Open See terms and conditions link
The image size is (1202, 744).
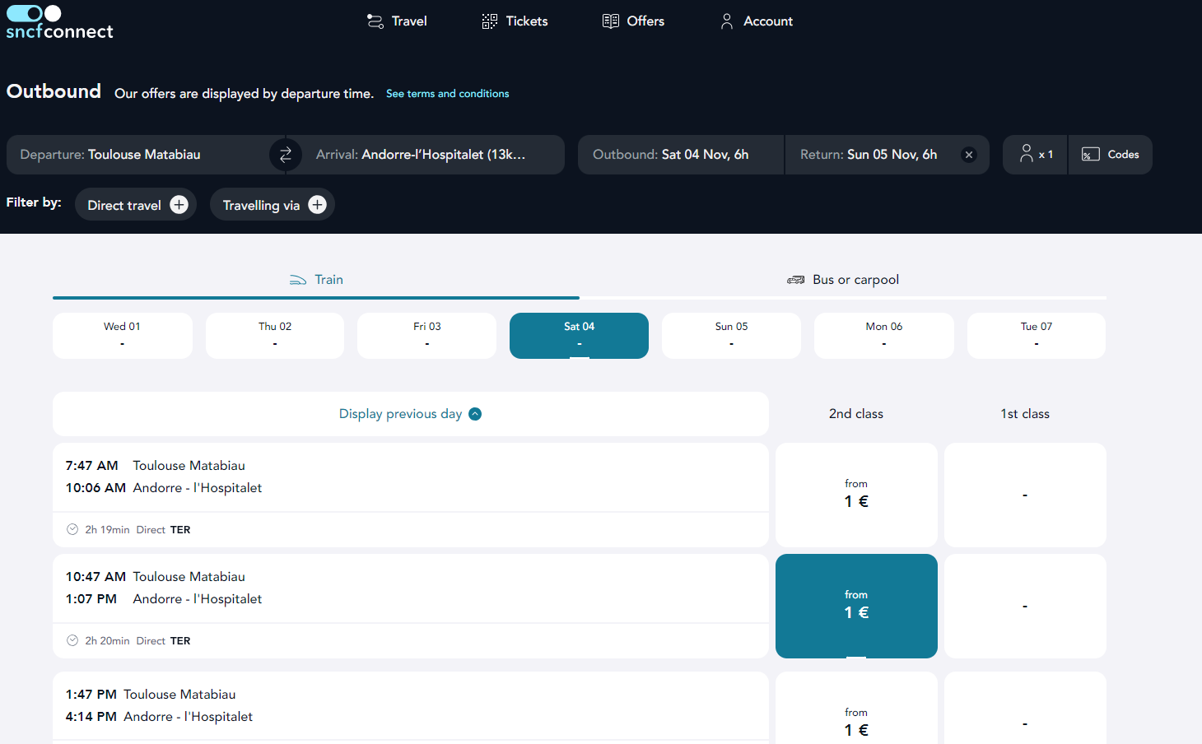448,94
